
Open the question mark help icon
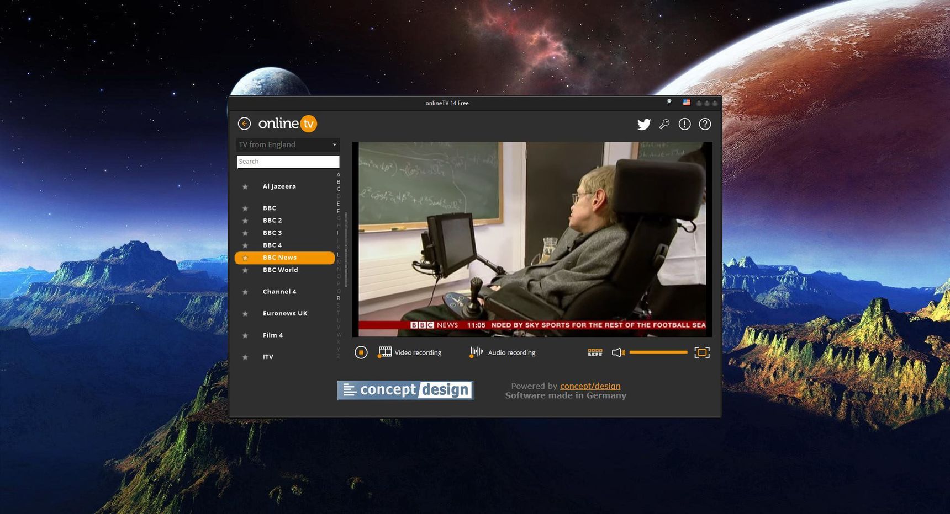pyautogui.click(x=705, y=124)
